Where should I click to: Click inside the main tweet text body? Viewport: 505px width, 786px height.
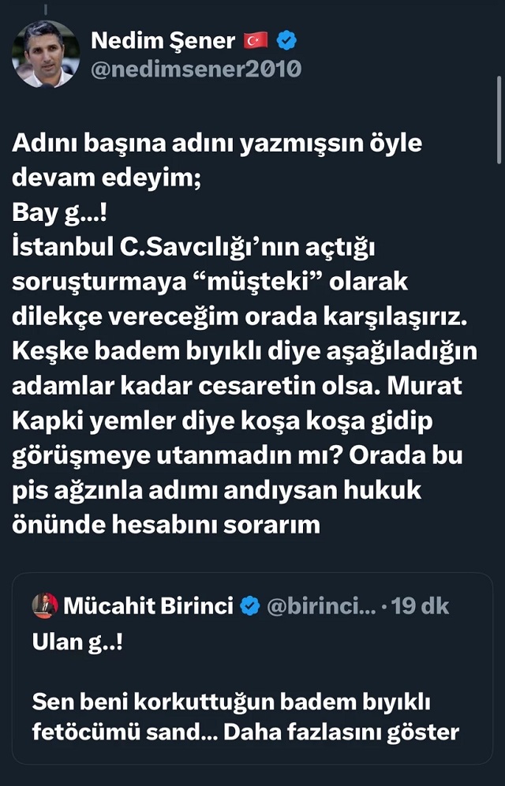237,316
